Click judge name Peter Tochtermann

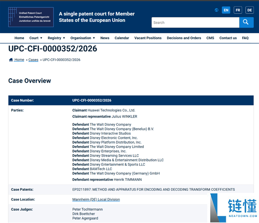pos(87,209)
